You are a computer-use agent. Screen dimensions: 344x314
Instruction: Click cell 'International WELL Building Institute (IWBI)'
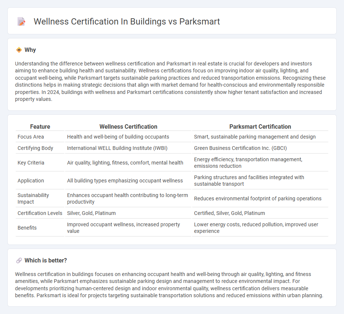click(117, 148)
